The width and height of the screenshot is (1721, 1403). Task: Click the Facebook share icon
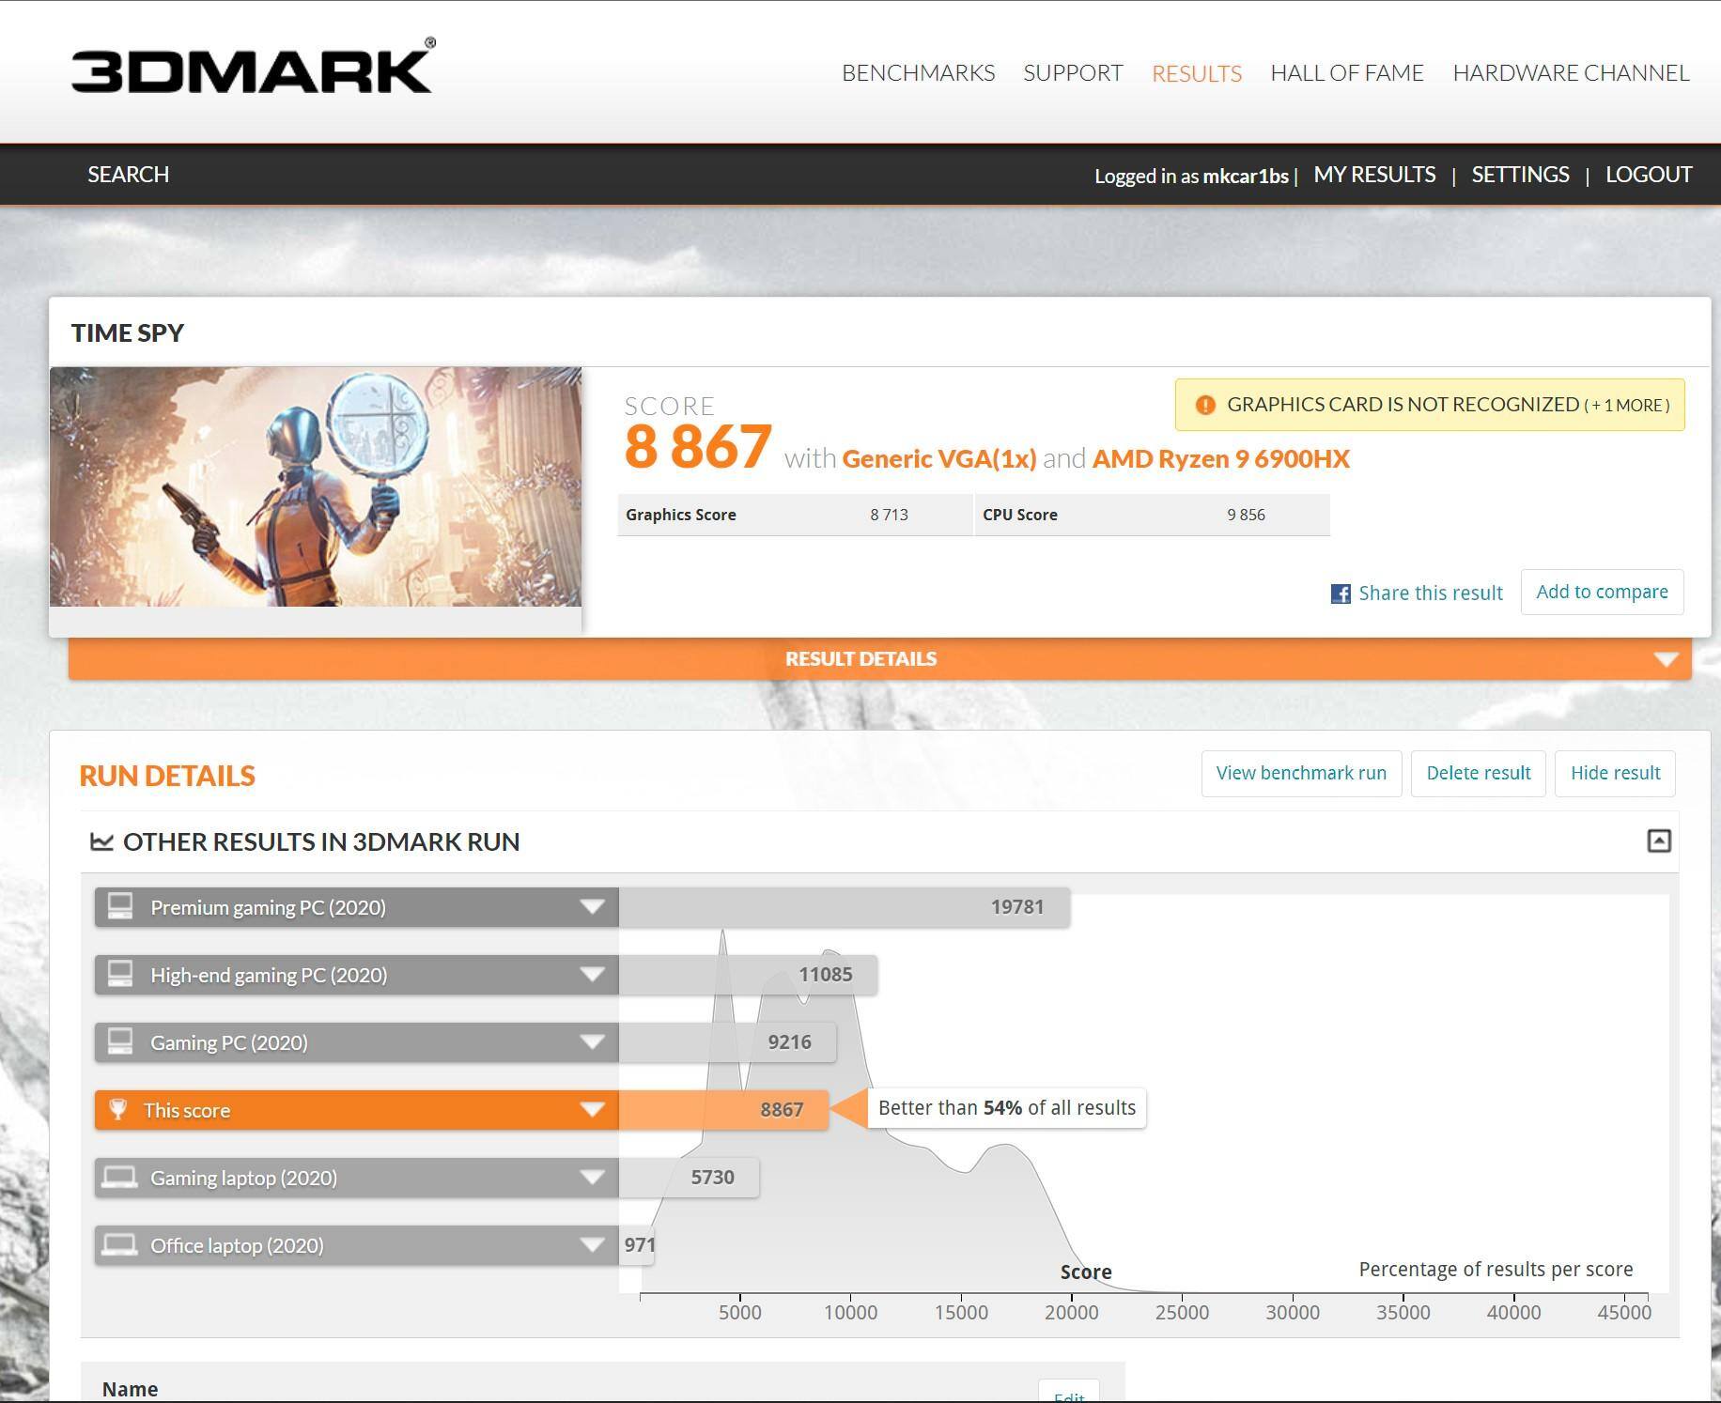1341,594
